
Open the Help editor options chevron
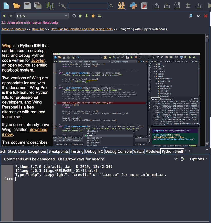coord(198,16)
